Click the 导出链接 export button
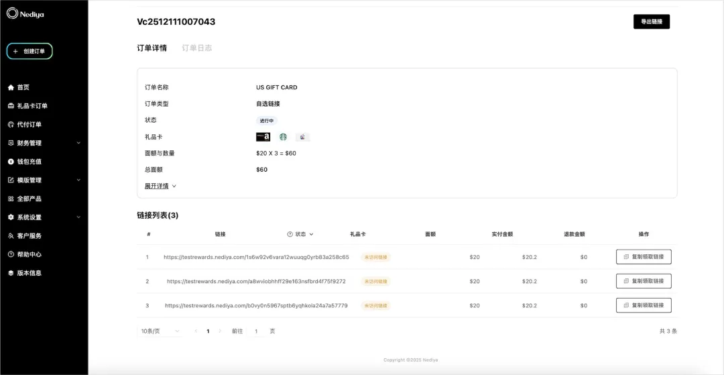This screenshot has height=375, width=724. click(x=651, y=21)
